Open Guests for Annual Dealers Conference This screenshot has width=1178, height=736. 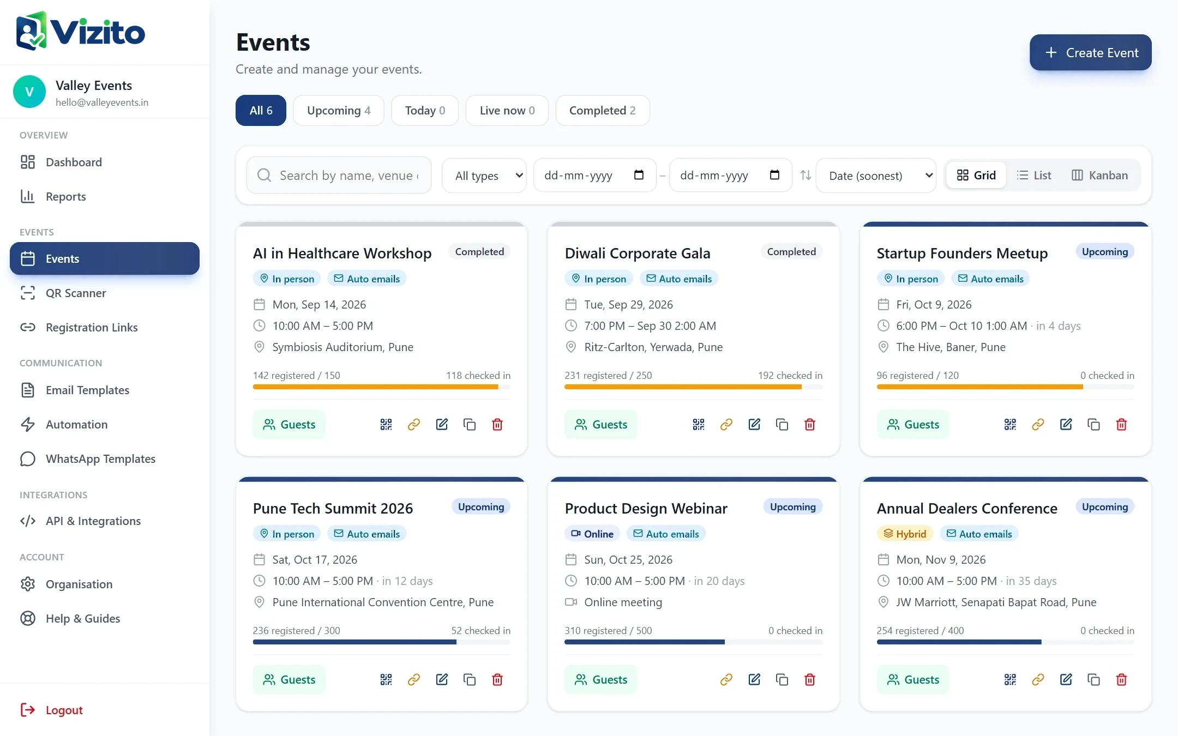[913, 679]
